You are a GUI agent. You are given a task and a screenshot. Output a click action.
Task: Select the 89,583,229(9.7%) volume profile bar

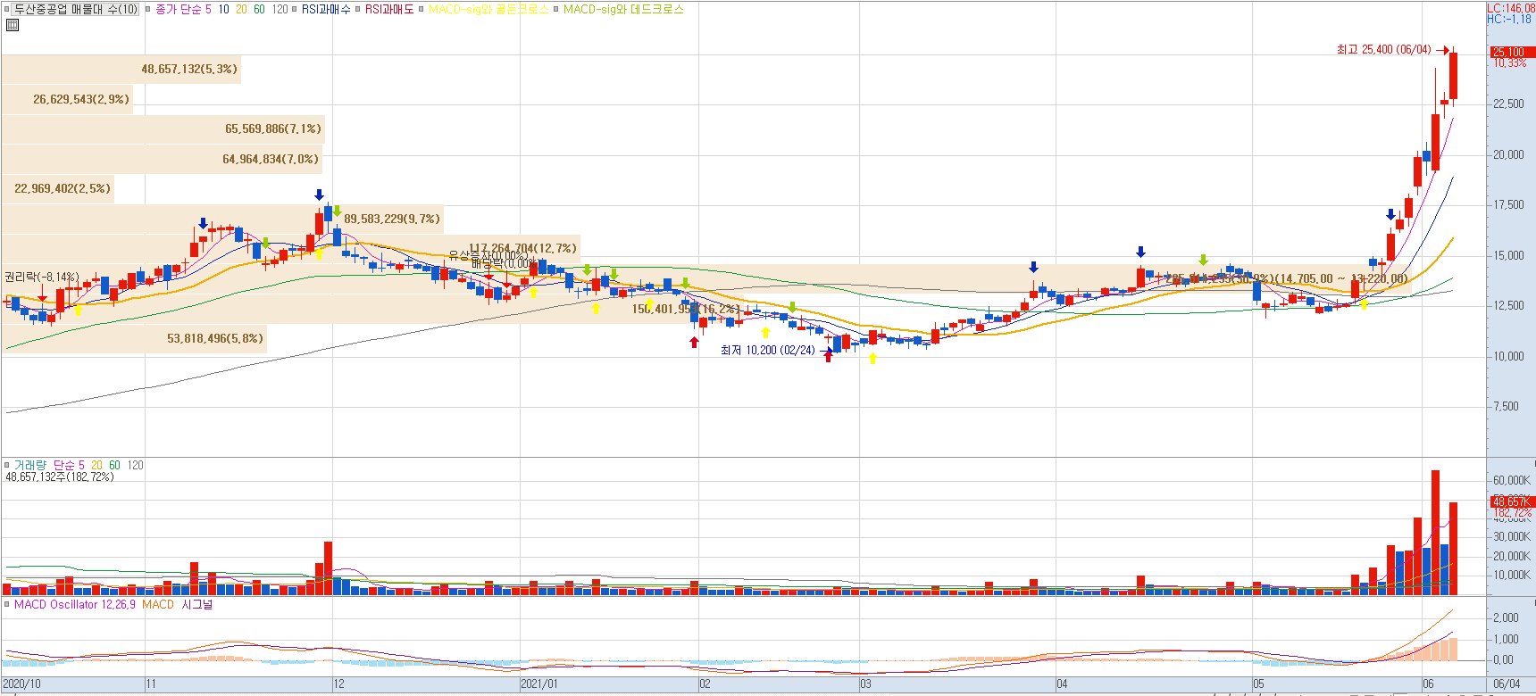click(x=222, y=219)
